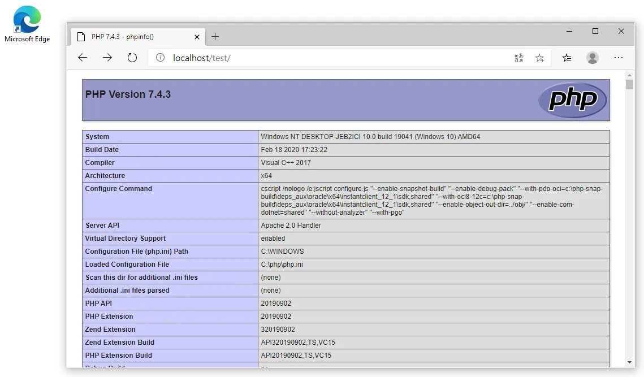Click the 'PHP Extension' row label

(109, 316)
